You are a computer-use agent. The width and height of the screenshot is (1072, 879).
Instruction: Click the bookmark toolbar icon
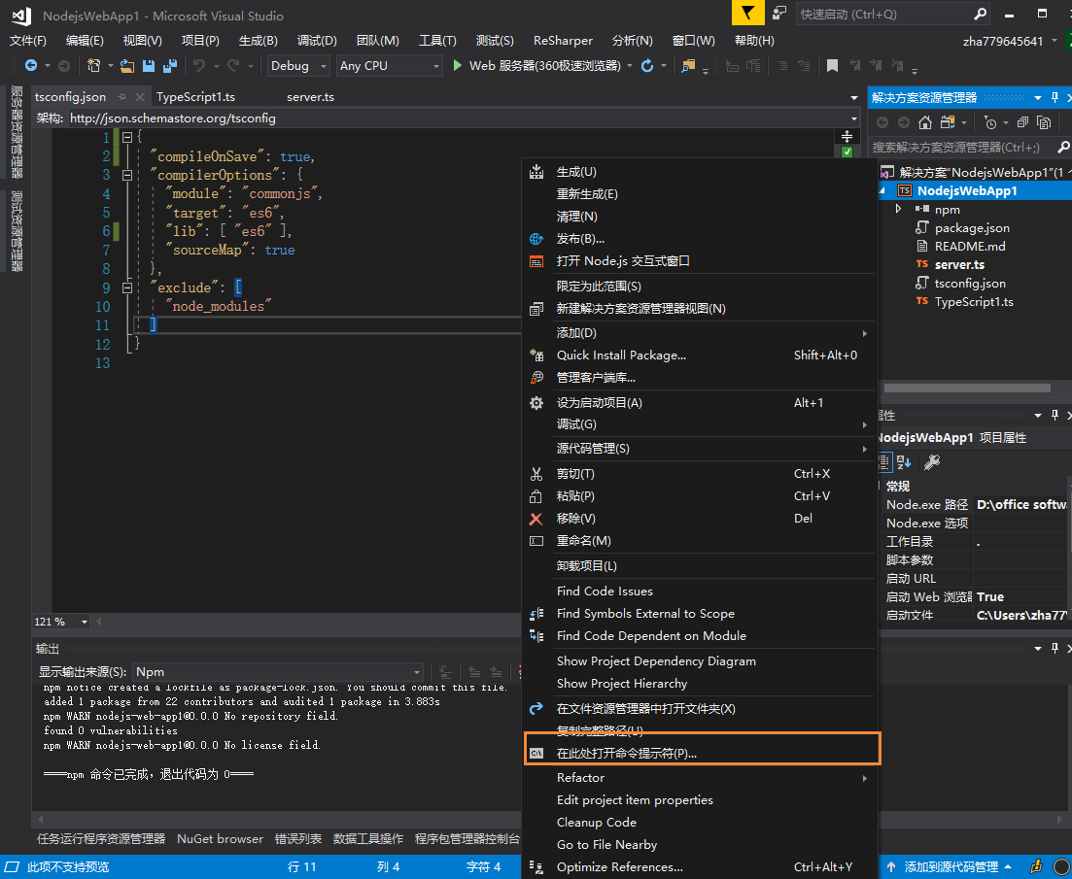832,66
